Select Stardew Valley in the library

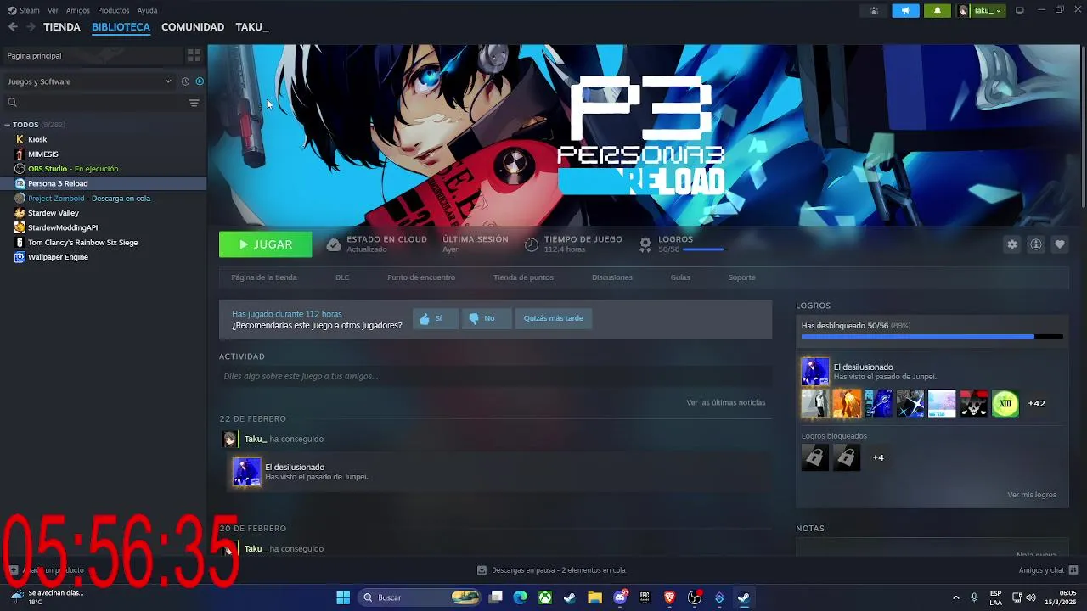pyautogui.click(x=54, y=213)
